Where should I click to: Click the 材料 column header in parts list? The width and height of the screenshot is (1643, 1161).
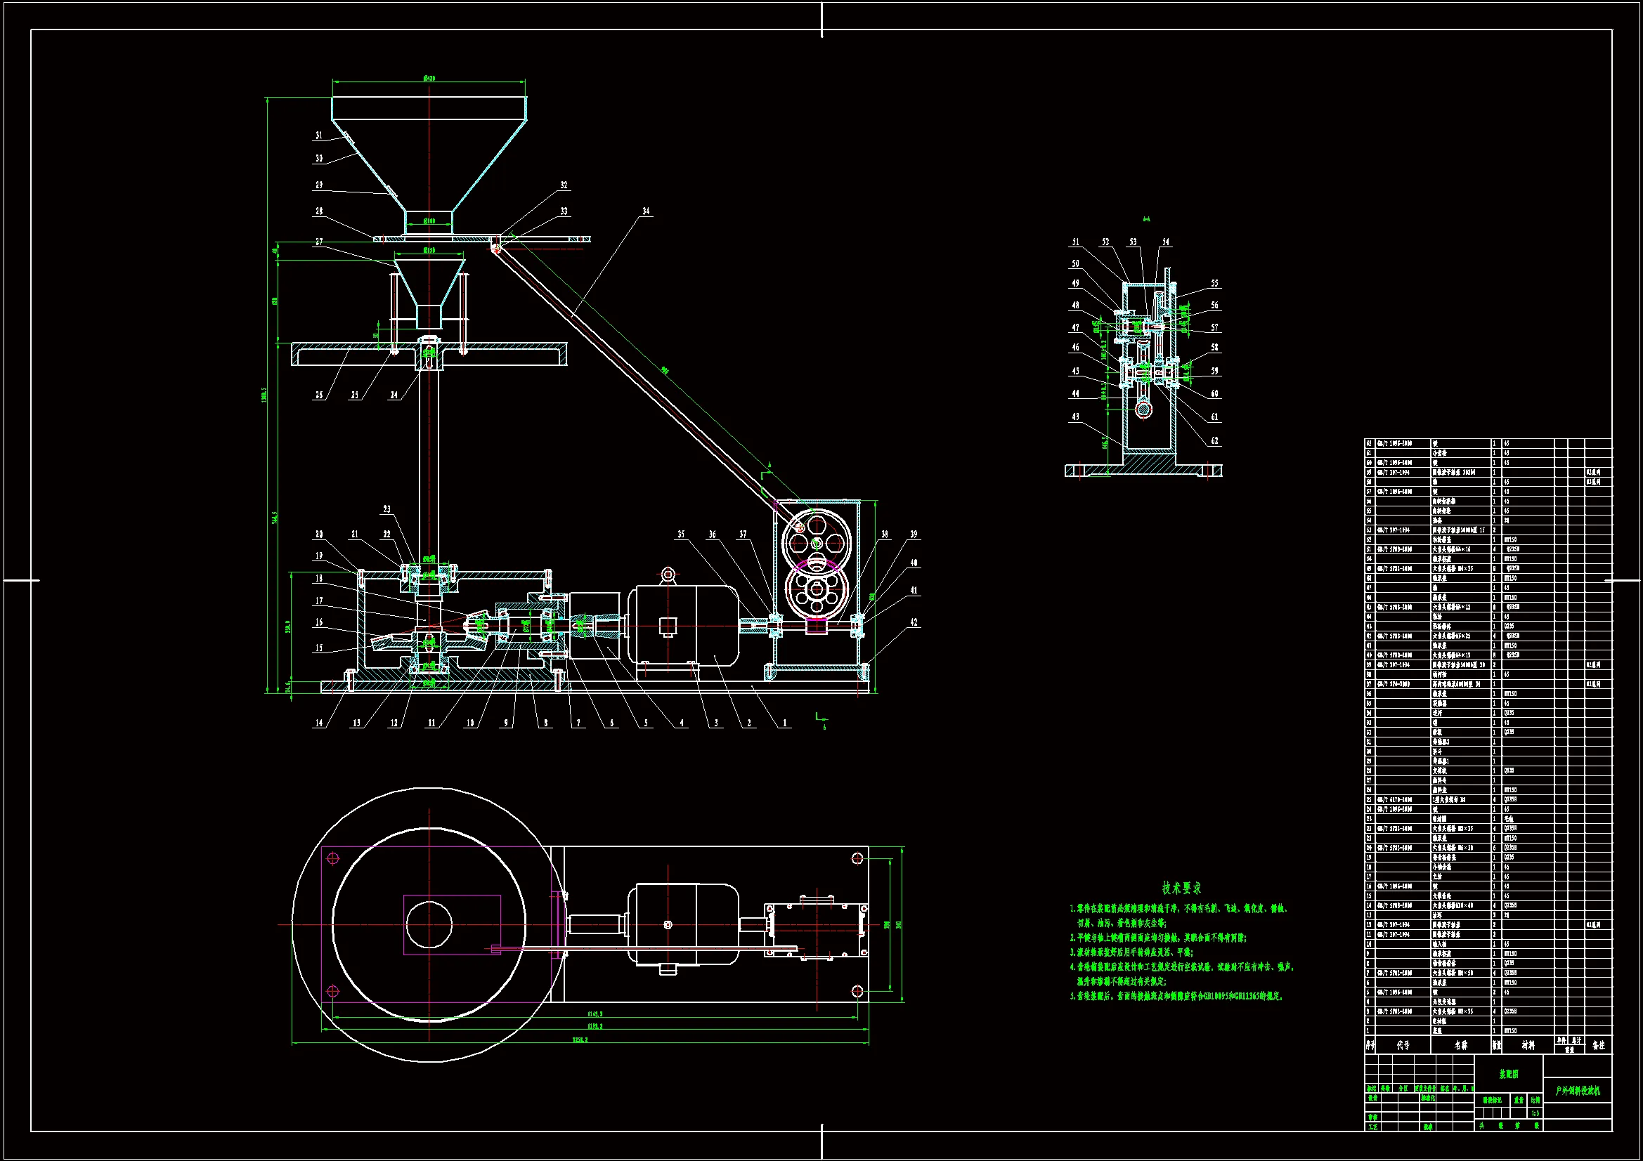[x=1528, y=1045]
